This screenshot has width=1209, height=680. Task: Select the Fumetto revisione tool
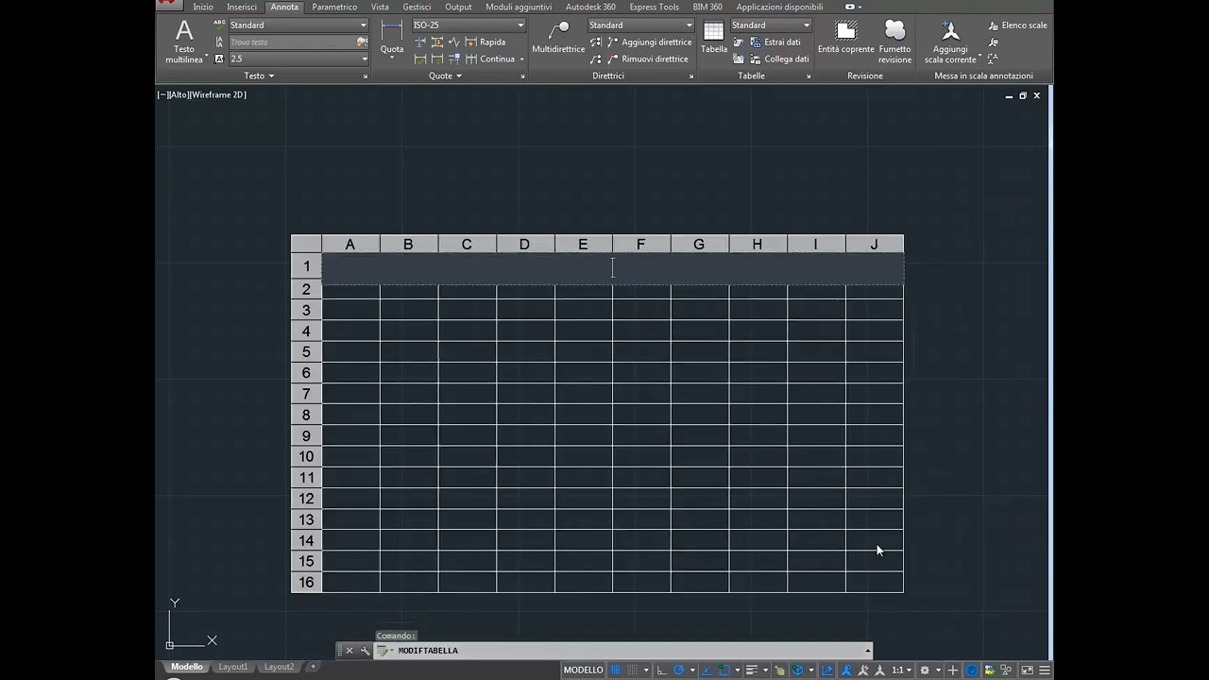click(x=894, y=42)
